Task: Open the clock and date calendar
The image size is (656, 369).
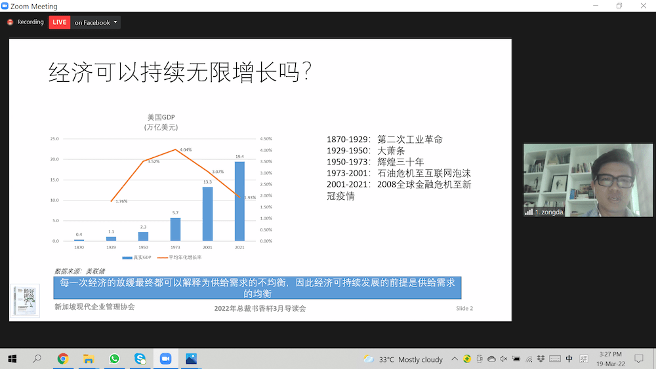Action: point(610,359)
